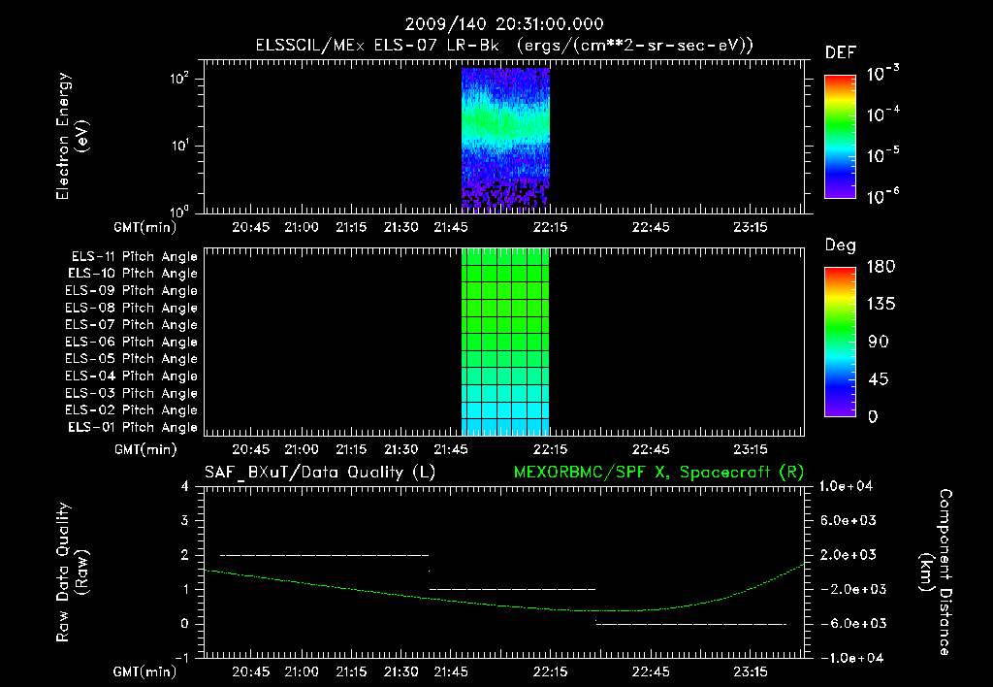
Task: Click the ELS-07 Pitch Angle label
Action: [131, 324]
